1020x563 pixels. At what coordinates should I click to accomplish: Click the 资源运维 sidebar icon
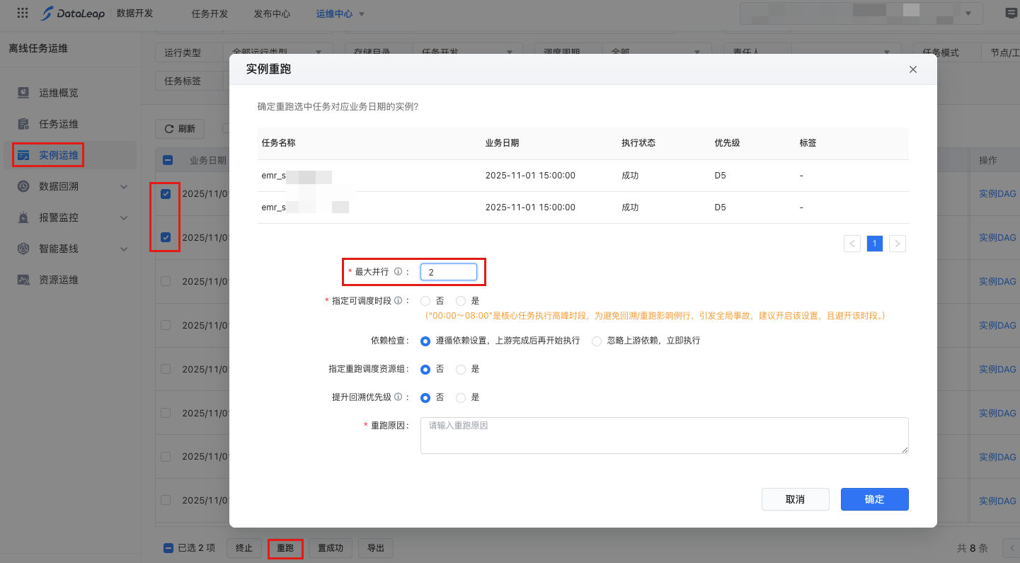pyautogui.click(x=23, y=280)
